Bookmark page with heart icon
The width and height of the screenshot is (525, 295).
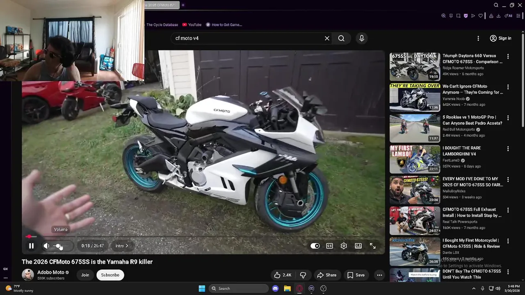480,16
